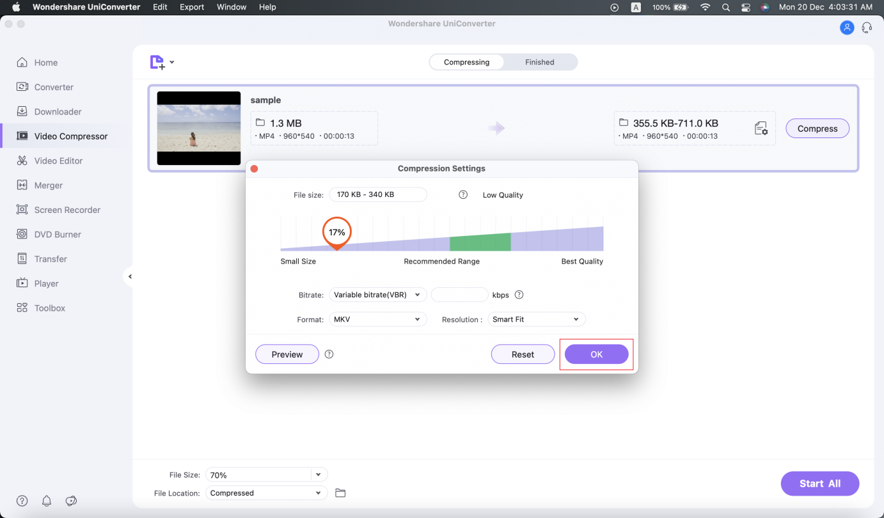Viewport: 884px width, 518px height.
Task: Switch to the Compressing tab
Action: 466,62
